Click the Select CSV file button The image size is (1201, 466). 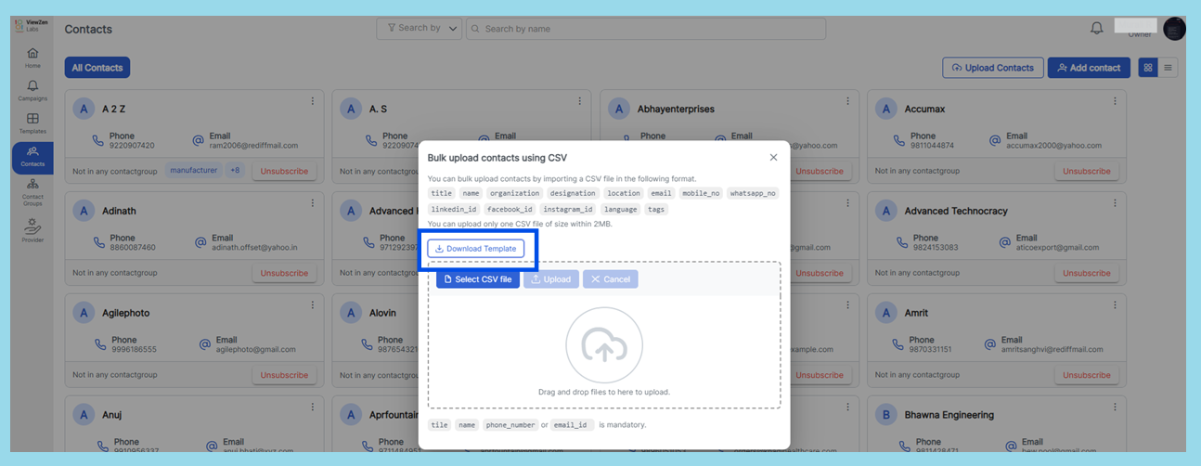(x=478, y=279)
